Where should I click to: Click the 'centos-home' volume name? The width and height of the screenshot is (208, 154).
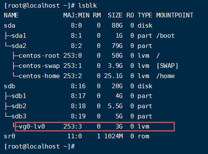click(39, 76)
